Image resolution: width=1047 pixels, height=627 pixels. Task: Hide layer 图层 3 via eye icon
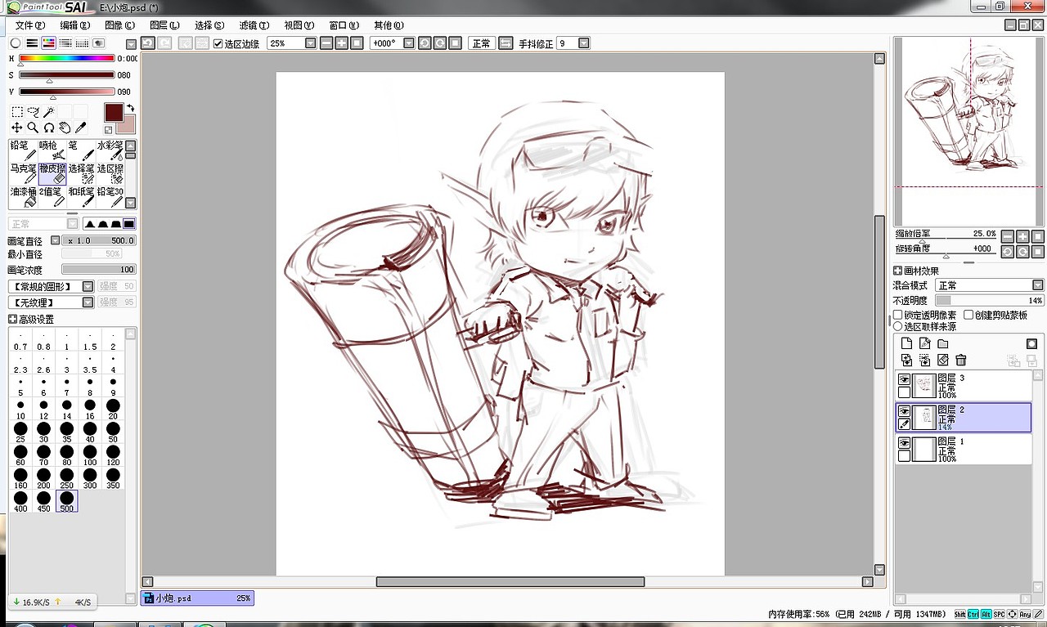[x=904, y=380]
